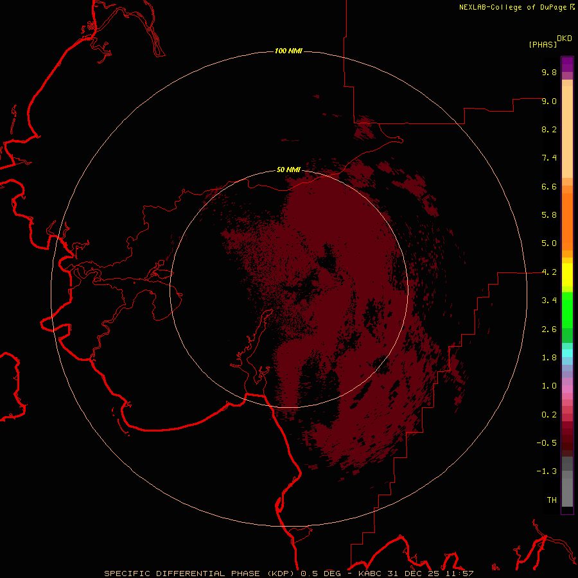Click the "DKD" label above the color scale

(x=565, y=39)
